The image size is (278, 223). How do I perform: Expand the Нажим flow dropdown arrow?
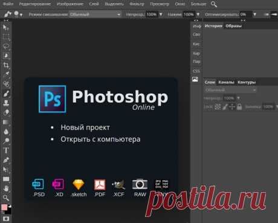(198, 15)
